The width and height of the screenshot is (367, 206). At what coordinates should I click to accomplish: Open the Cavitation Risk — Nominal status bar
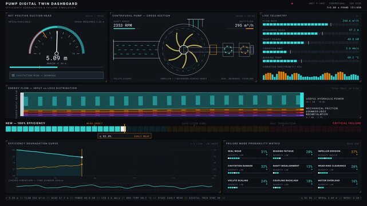pyautogui.click(x=57, y=76)
